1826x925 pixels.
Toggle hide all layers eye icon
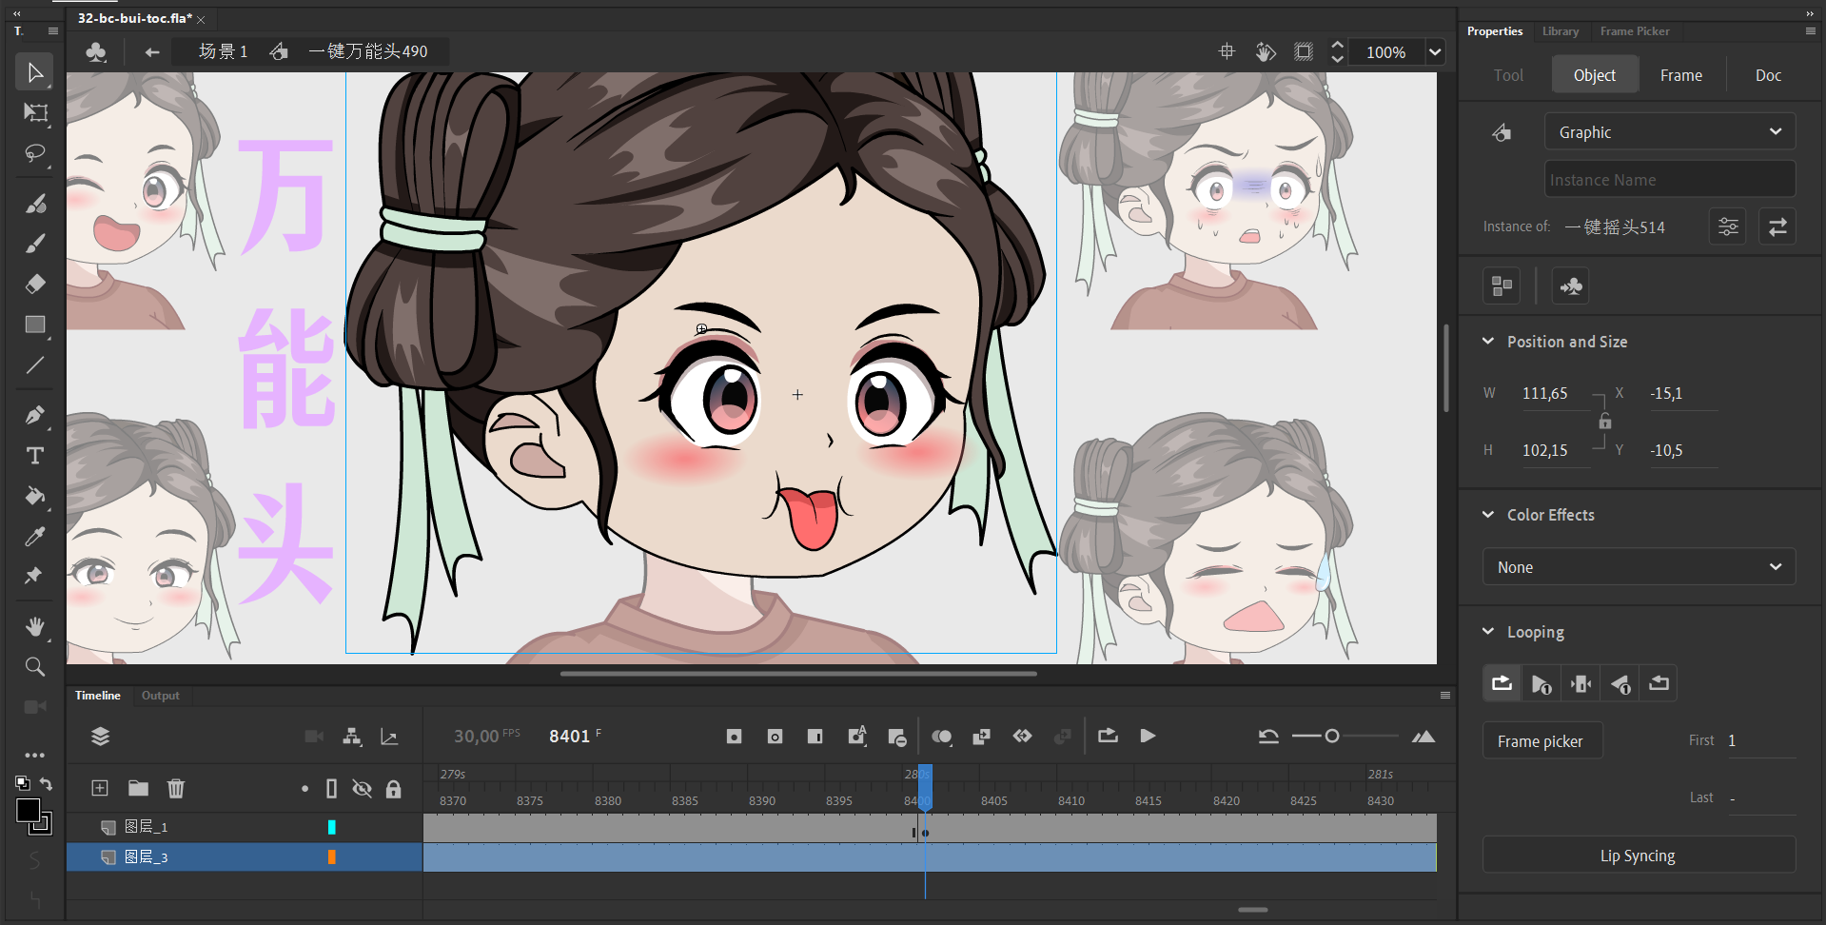click(x=362, y=788)
